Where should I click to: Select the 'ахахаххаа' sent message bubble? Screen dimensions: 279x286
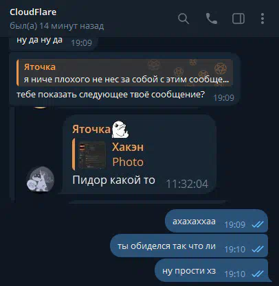point(216,221)
